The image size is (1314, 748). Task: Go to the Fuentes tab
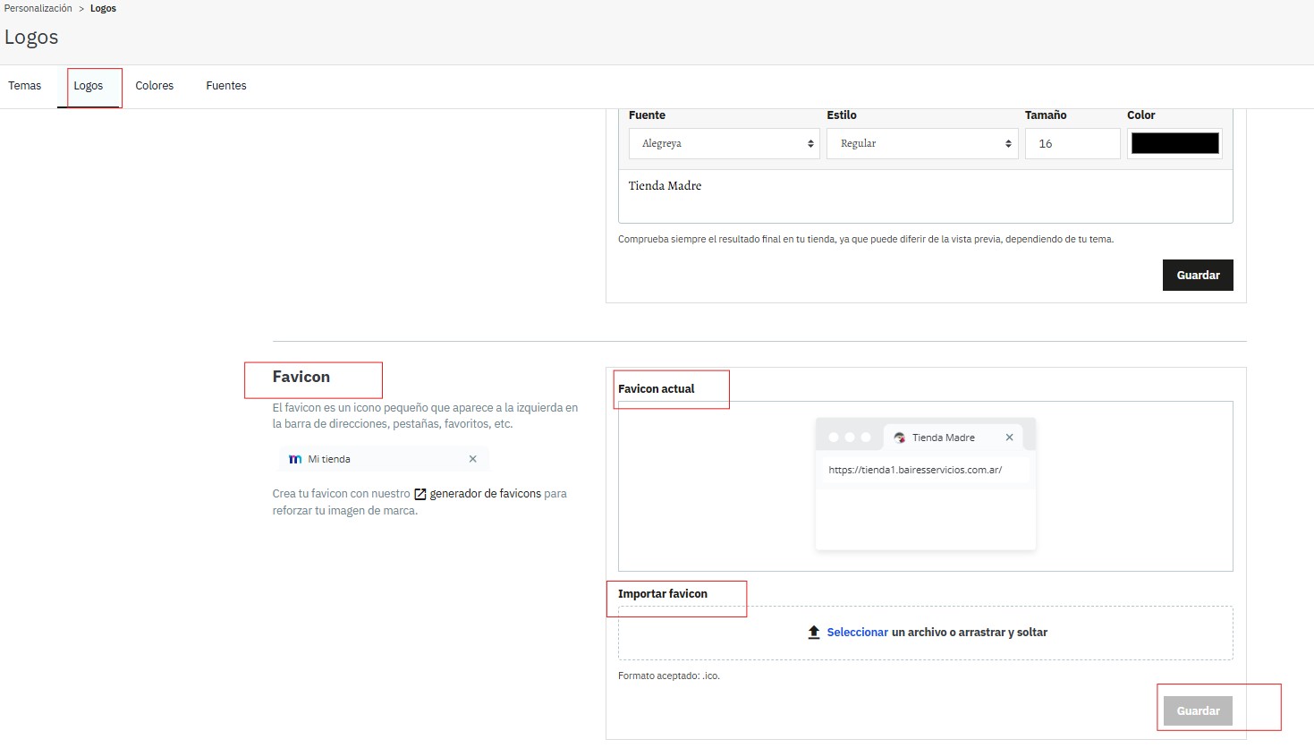(x=226, y=86)
